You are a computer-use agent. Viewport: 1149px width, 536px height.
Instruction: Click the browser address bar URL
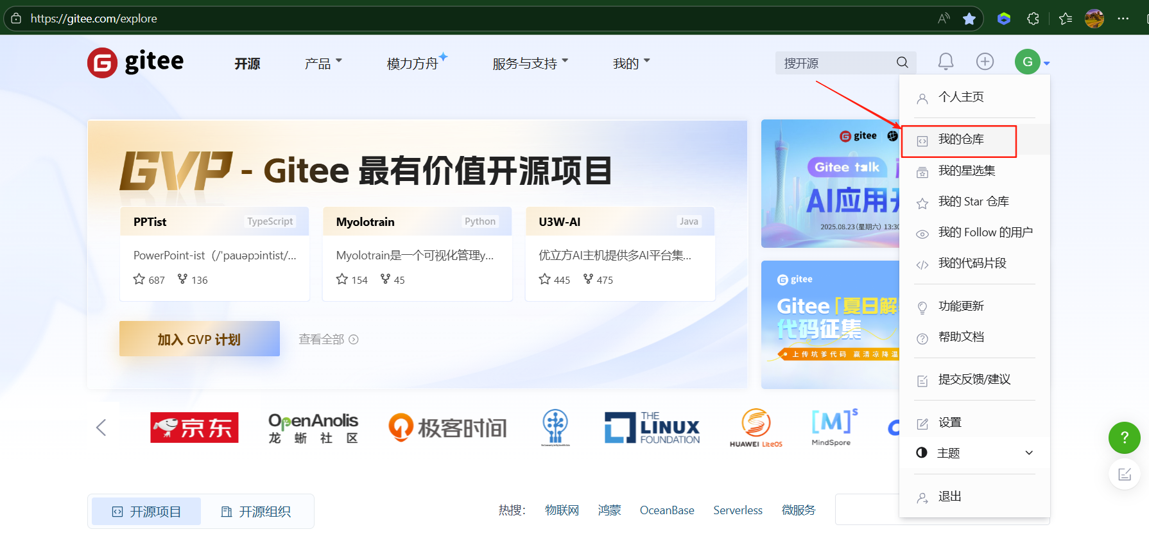coord(94,19)
